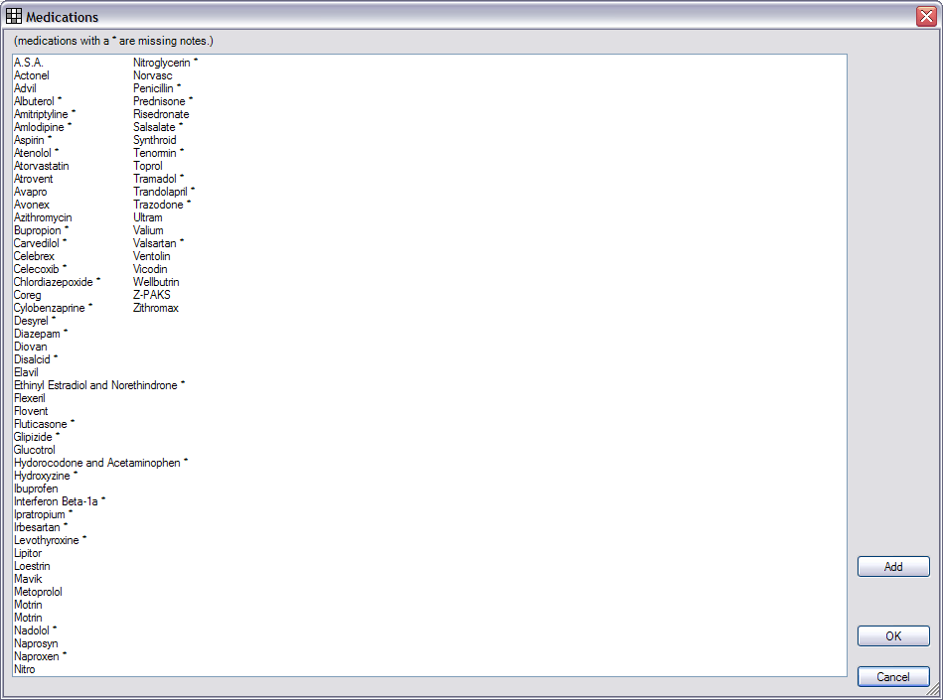Choose Tramadol entry
This screenshot has height=700, width=943.
[x=158, y=179]
